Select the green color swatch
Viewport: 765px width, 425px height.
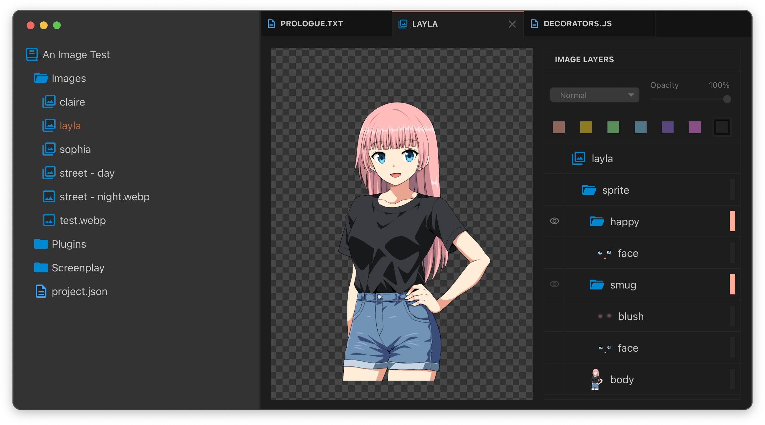pos(613,127)
